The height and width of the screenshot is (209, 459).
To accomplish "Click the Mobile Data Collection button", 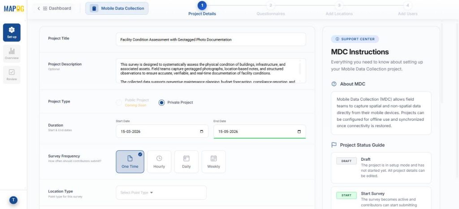I will pyautogui.click(x=117, y=9).
